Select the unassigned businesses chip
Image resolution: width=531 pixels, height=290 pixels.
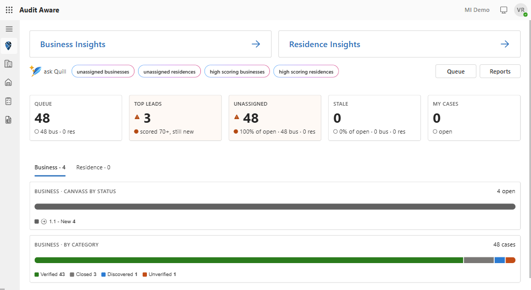click(103, 71)
